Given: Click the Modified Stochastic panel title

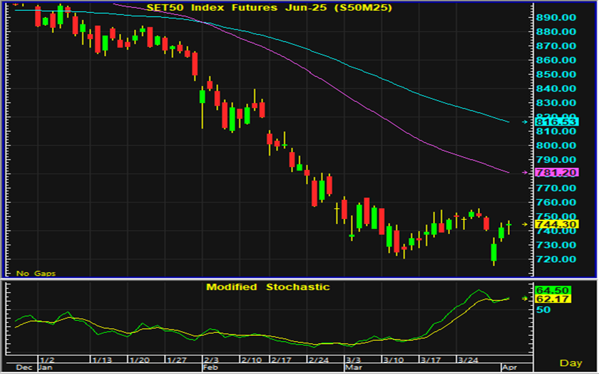Looking at the screenshot, I should click(x=268, y=287).
